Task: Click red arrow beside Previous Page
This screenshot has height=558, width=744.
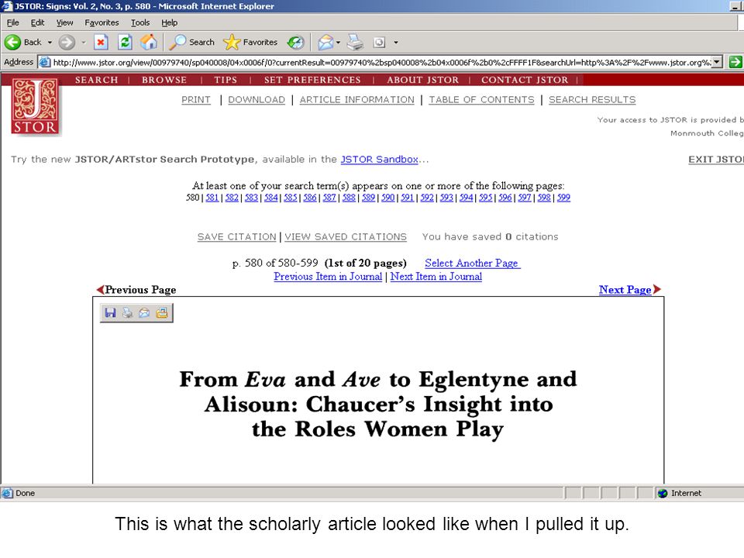Action: coord(100,289)
